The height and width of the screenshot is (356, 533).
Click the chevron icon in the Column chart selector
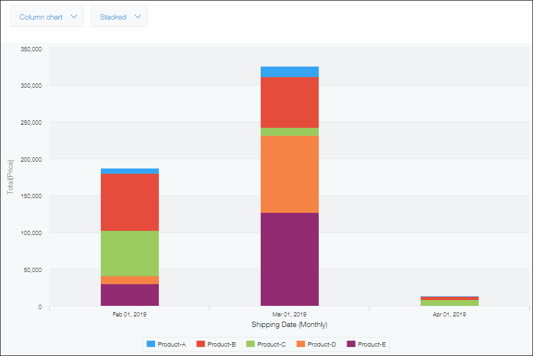point(75,16)
